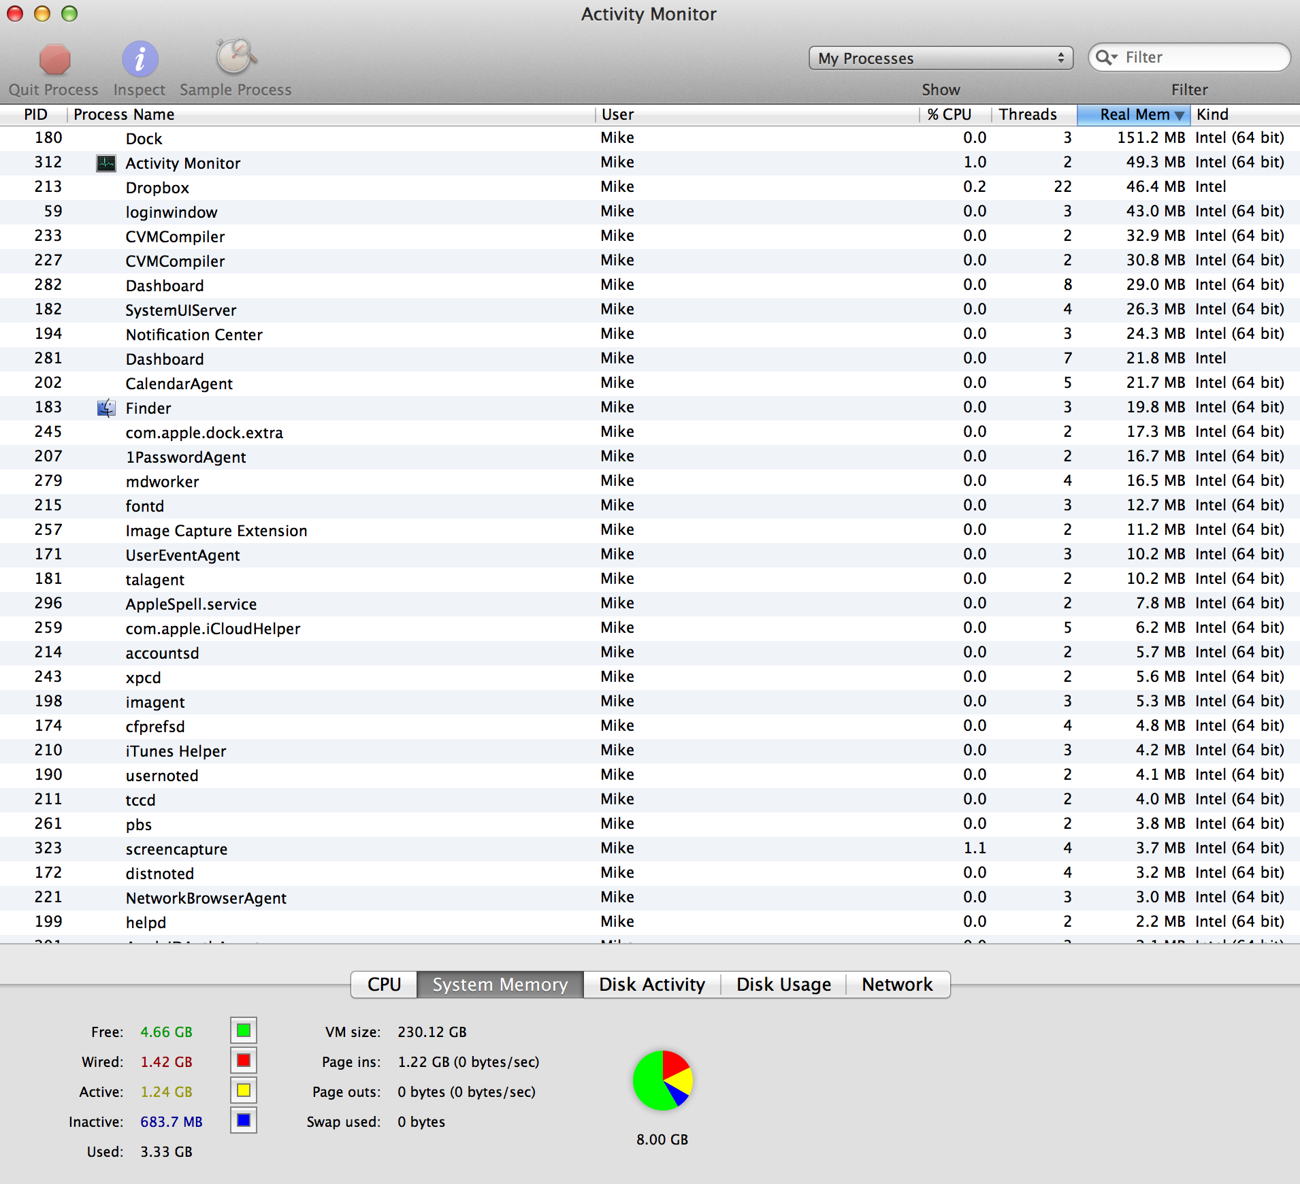Select the Activity Monitor row icon
This screenshot has width=1300, height=1184.
coord(106,163)
